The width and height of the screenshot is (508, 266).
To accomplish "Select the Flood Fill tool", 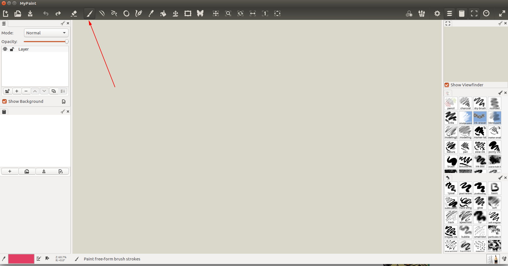I will 163,13.
